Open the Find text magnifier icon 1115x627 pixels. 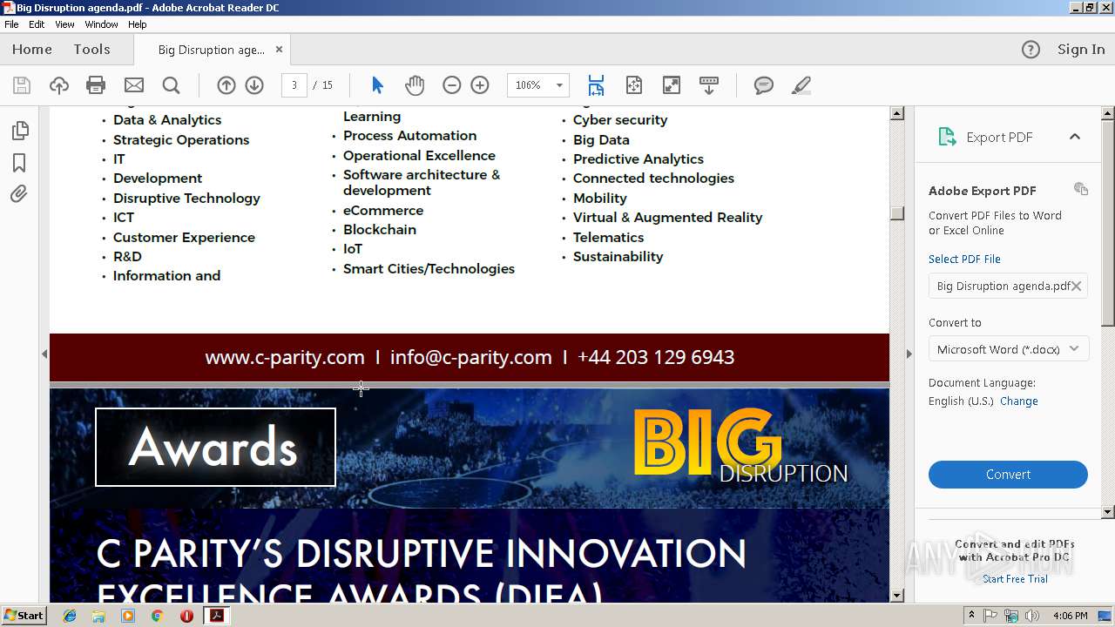point(172,85)
